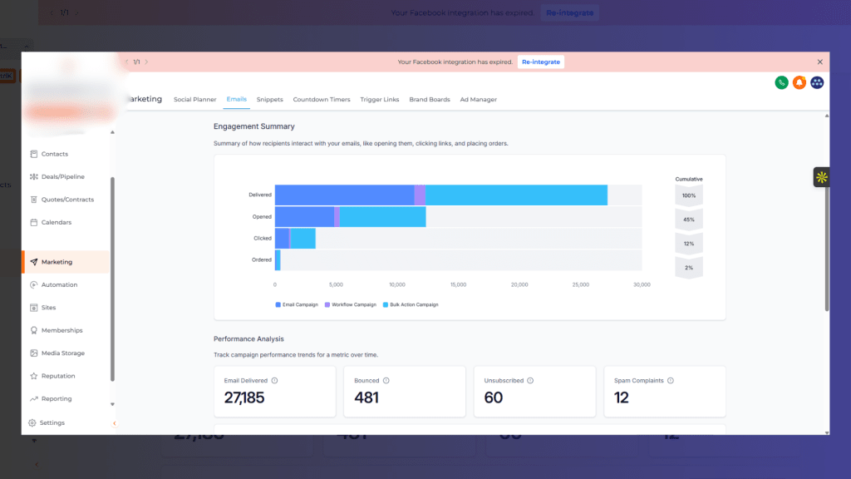Open the orange notifications bell

click(799, 82)
